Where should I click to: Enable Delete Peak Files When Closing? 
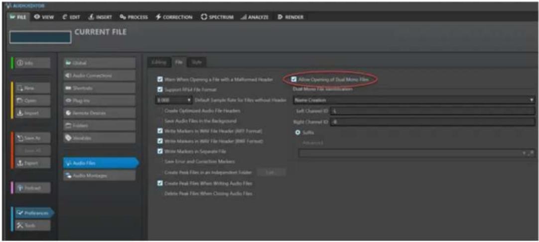160,194
